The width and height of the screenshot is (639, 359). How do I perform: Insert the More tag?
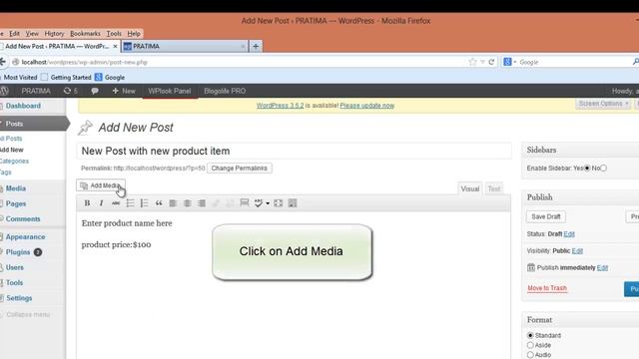pos(244,203)
